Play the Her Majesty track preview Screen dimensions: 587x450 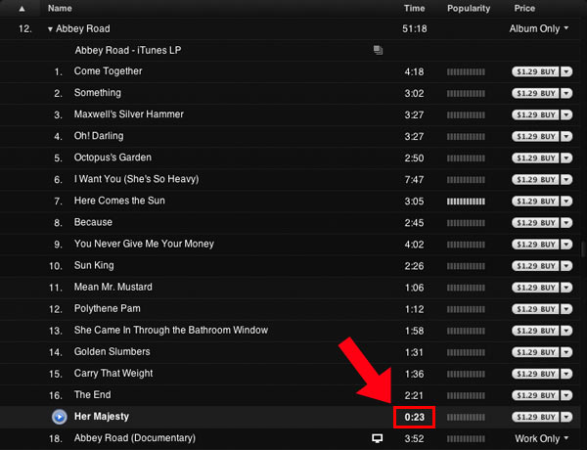click(x=60, y=417)
